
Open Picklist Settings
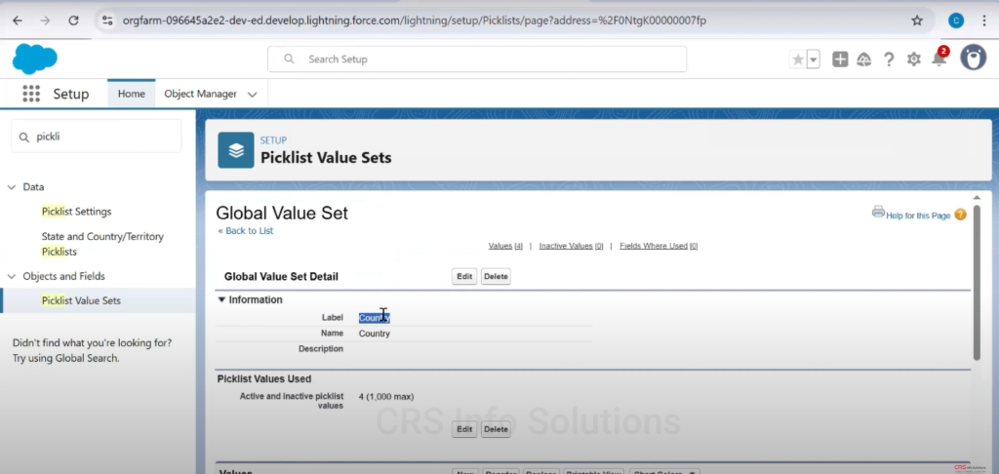(76, 211)
